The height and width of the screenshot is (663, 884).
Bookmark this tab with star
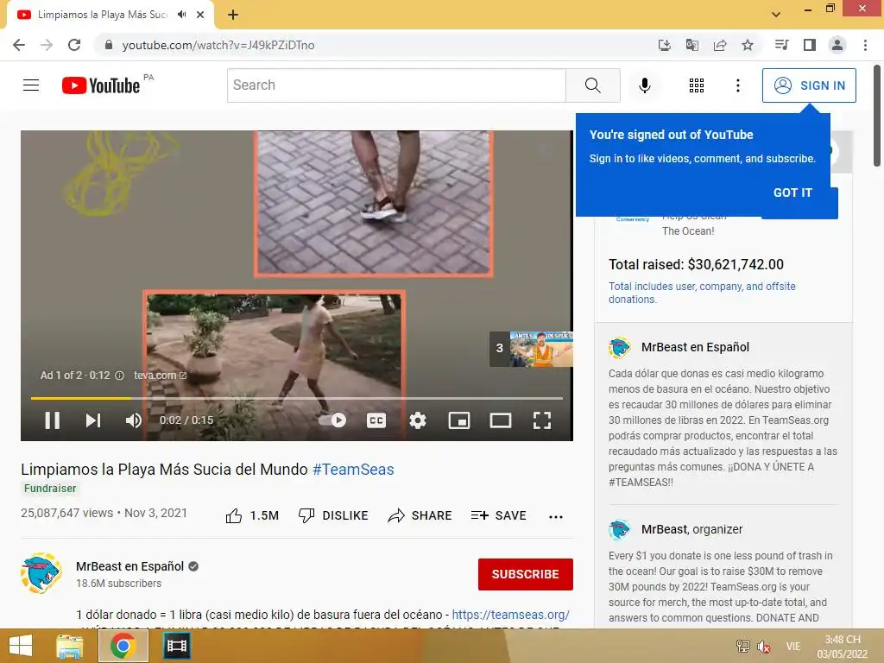(x=748, y=45)
